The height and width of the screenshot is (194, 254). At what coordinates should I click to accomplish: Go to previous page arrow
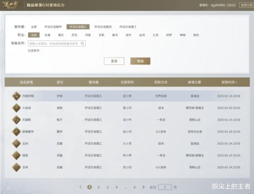tap(80, 187)
